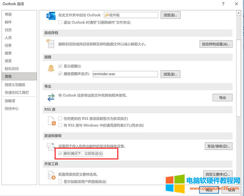
Task: Toggle 退出 Outlook 时清空已删除邮件 checkbox
Action: click(60, 22)
